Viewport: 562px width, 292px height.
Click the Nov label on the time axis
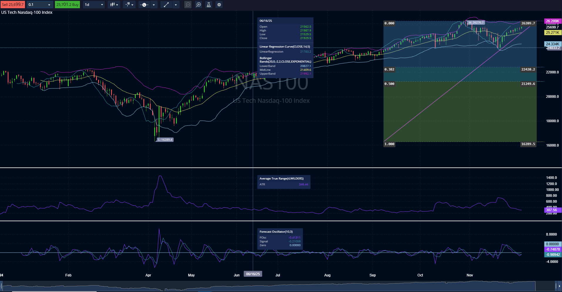pyautogui.click(x=469, y=275)
